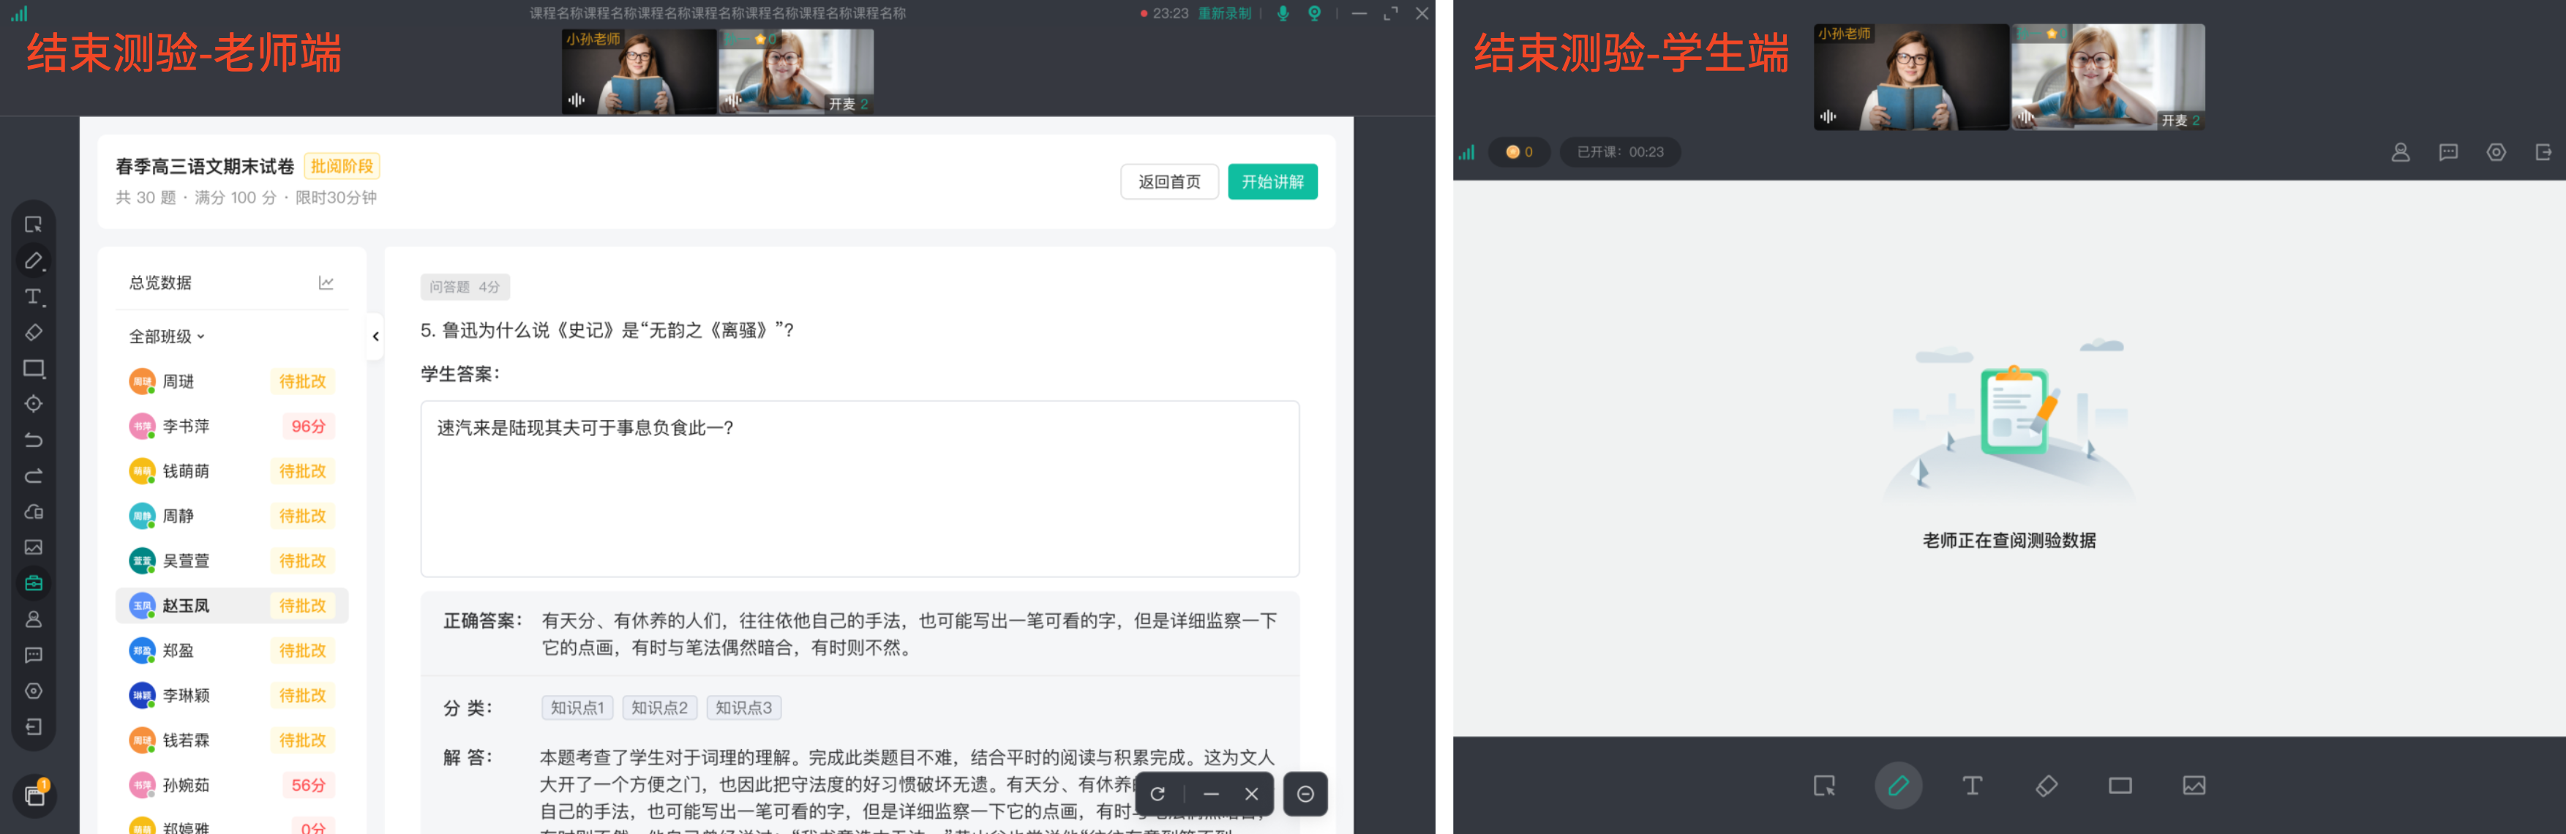Click the 知识点1 category tag

[x=578, y=707]
